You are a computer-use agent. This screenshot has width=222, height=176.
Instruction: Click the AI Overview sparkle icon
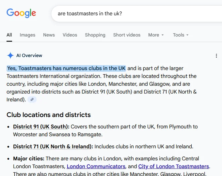tap(10, 55)
